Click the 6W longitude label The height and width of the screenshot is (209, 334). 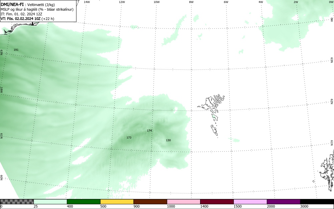pos(226,2)
